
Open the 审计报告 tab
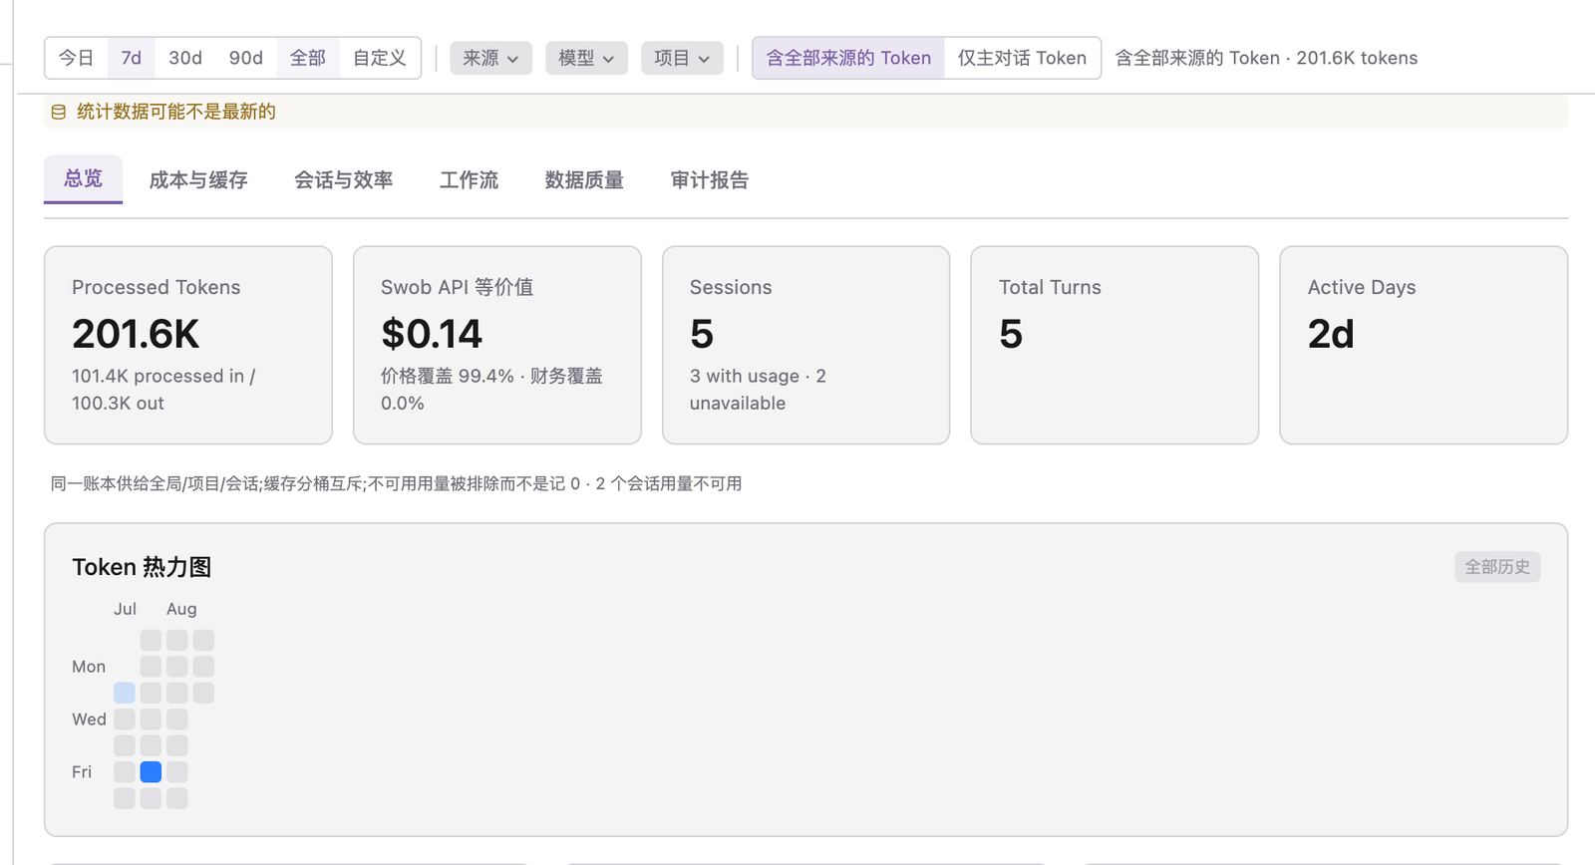(710, 180)
